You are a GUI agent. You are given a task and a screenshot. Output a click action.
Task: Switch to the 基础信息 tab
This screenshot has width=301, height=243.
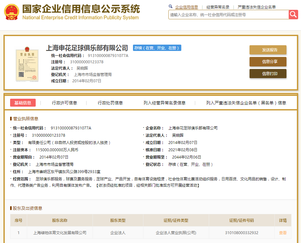coord(23,103)
